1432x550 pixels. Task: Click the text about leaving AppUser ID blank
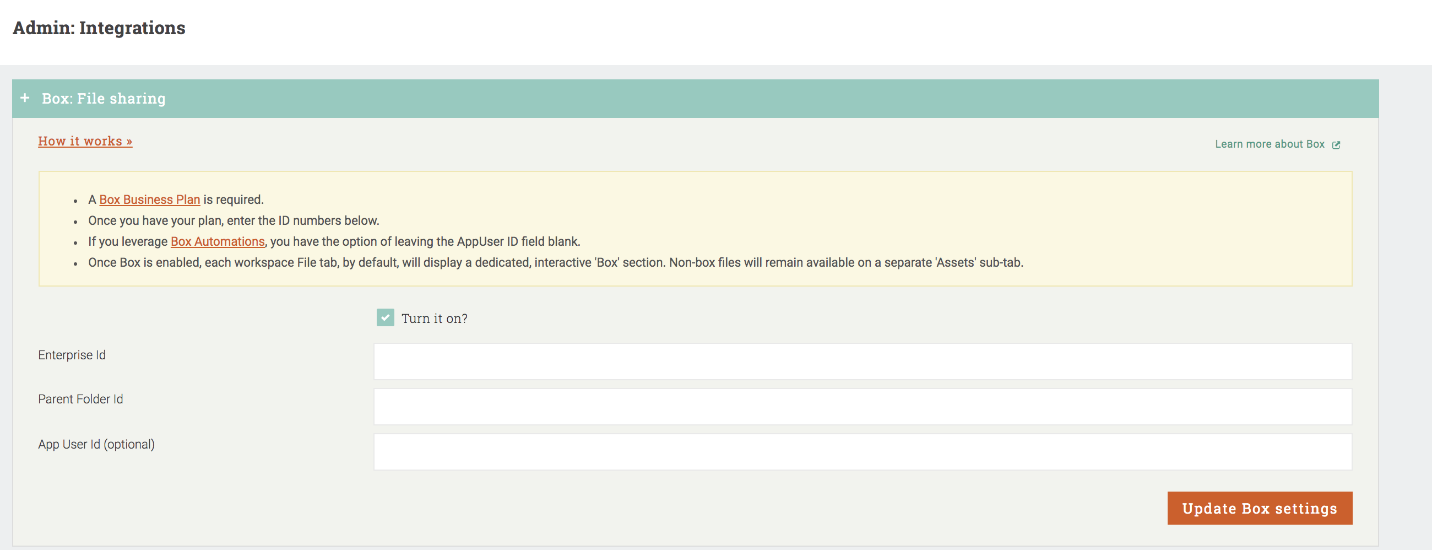[x=425, y=241]
